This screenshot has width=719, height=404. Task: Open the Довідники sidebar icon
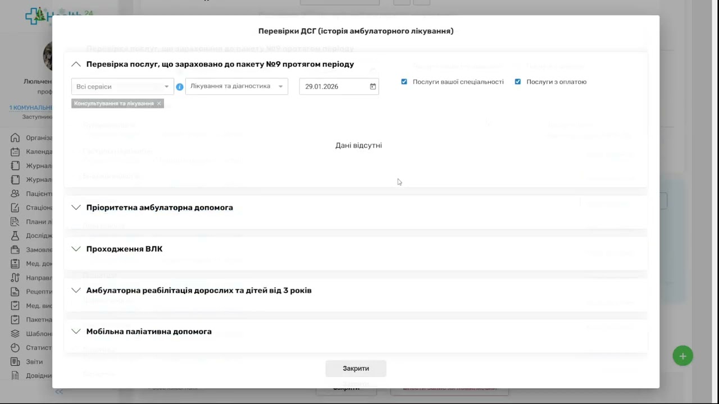click(x=15, y=376)
